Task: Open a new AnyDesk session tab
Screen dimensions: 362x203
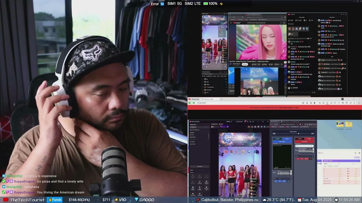Action: (x=221, y=99)
